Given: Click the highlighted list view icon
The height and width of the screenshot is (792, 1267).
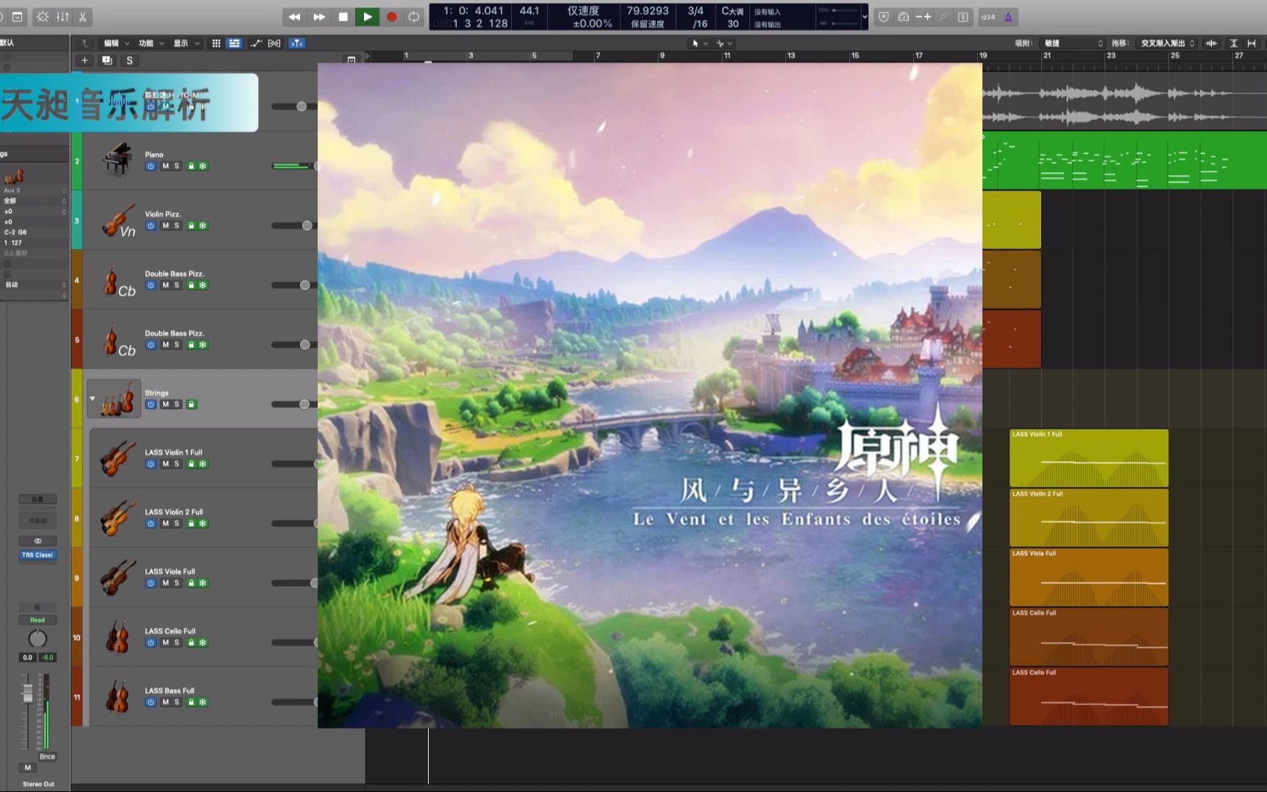Looking at the screenshot, I should 235,43.
